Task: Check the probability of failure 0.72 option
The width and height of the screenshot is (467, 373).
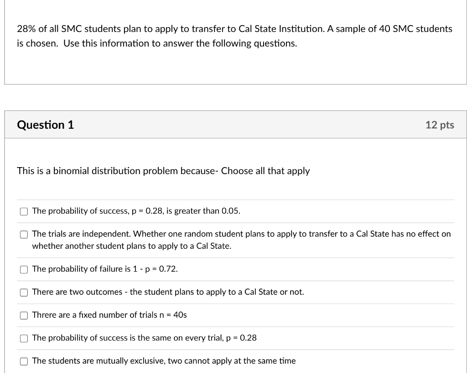Action: click(x=24, y=269)
